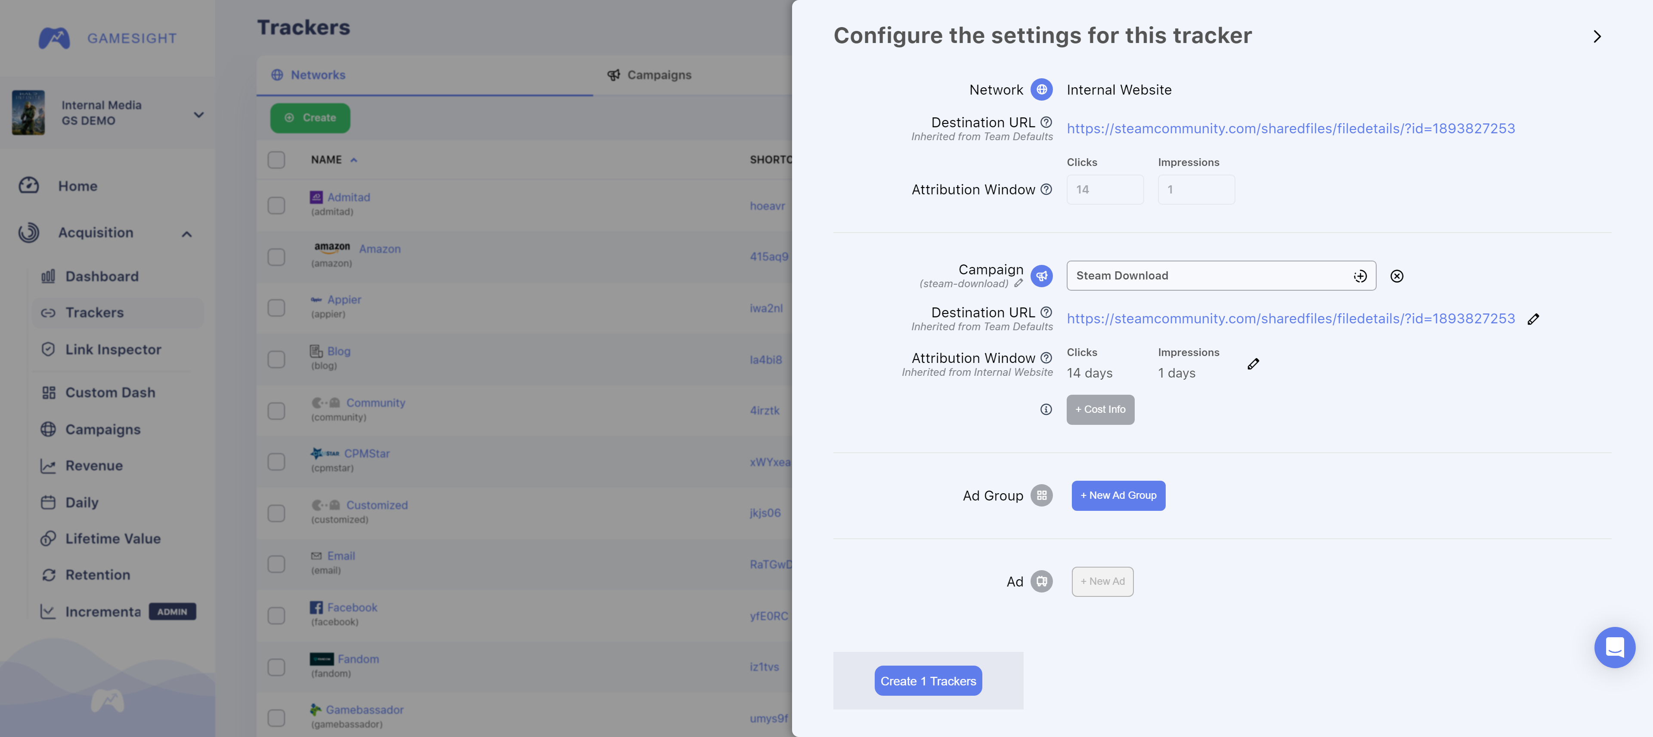Click the + Cost Info button
1653x737 pixels.
1100,409
